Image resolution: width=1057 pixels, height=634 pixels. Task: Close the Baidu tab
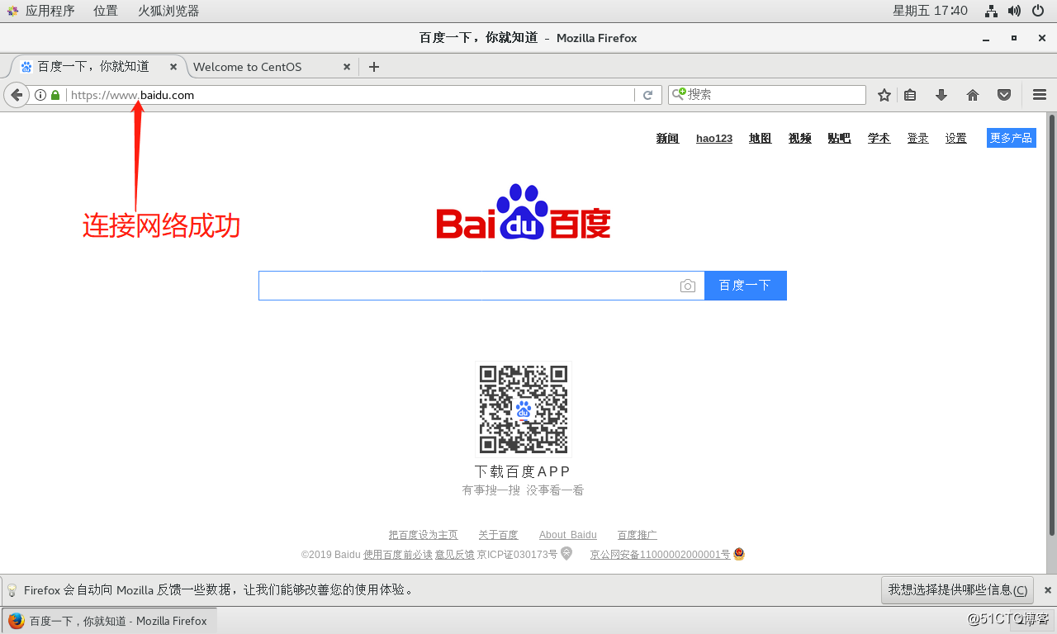(x=173, y=67)
